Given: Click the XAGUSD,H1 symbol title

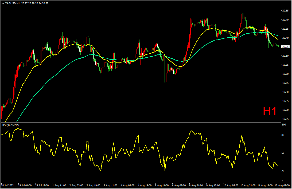Looking at the screenshot, I should pyautogui.click(x=13, y=3).
